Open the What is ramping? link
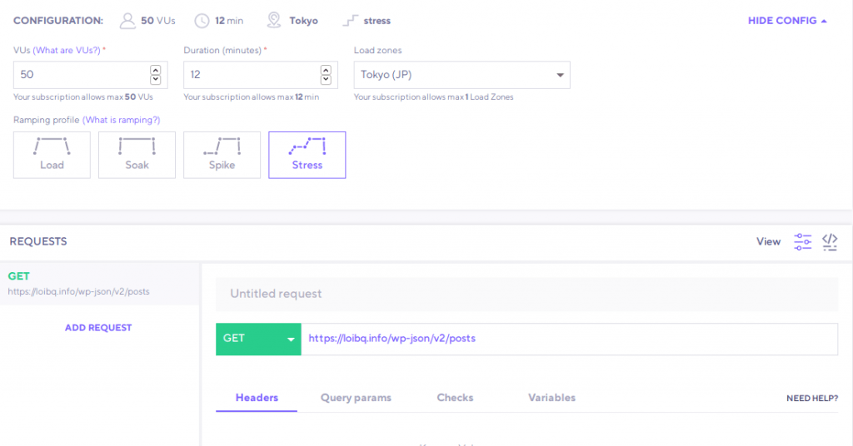Viewport: 853px width, 446px height. pos(122,120)
